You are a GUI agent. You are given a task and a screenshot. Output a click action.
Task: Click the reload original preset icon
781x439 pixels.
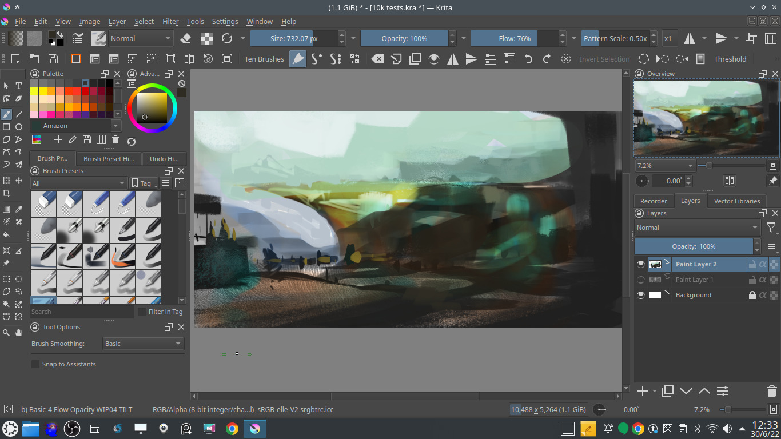pos(227,38)
